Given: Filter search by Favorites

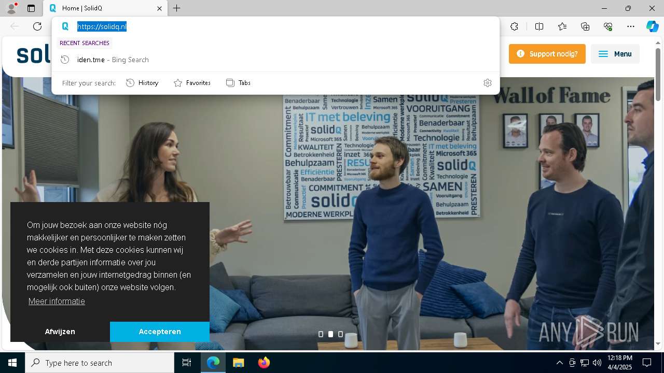Looking at the screenshot, I should tap(192, 83).
